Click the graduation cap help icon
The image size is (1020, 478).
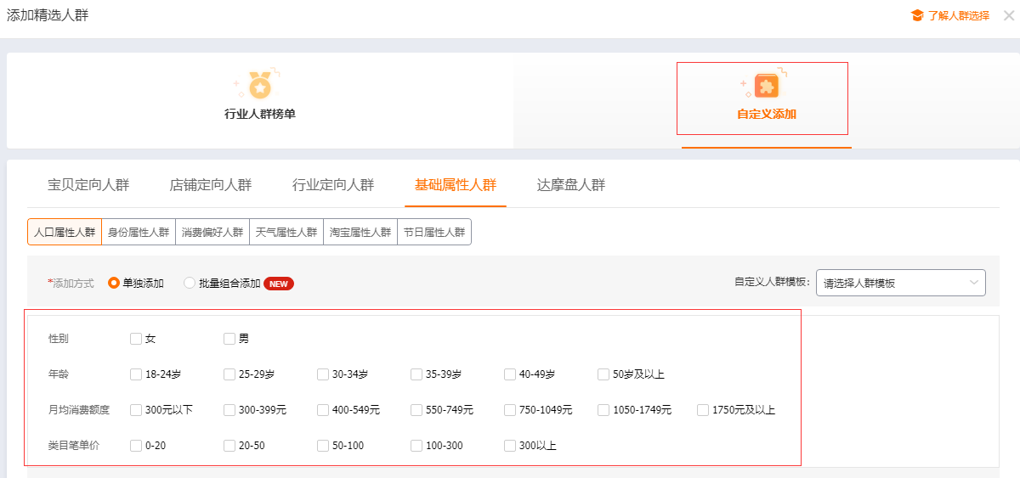coord(917,15)
